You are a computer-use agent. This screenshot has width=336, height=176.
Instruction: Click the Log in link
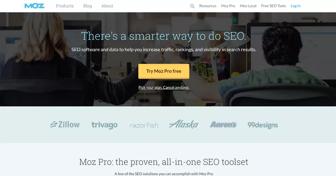point(296,6)
